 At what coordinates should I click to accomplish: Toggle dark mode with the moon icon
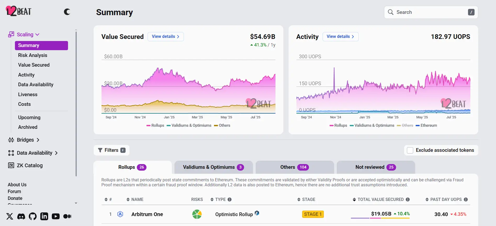point(67,12)
